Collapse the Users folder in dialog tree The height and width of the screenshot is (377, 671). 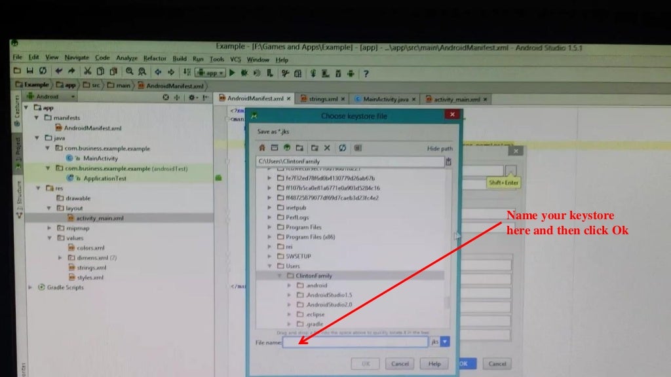coord(269,266)
